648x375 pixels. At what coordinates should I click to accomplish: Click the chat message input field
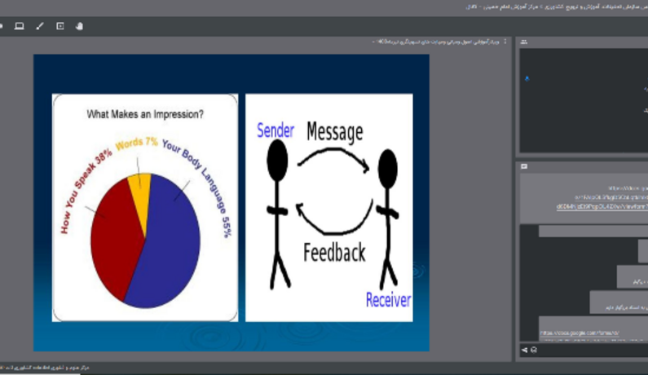tap(593, 350)
